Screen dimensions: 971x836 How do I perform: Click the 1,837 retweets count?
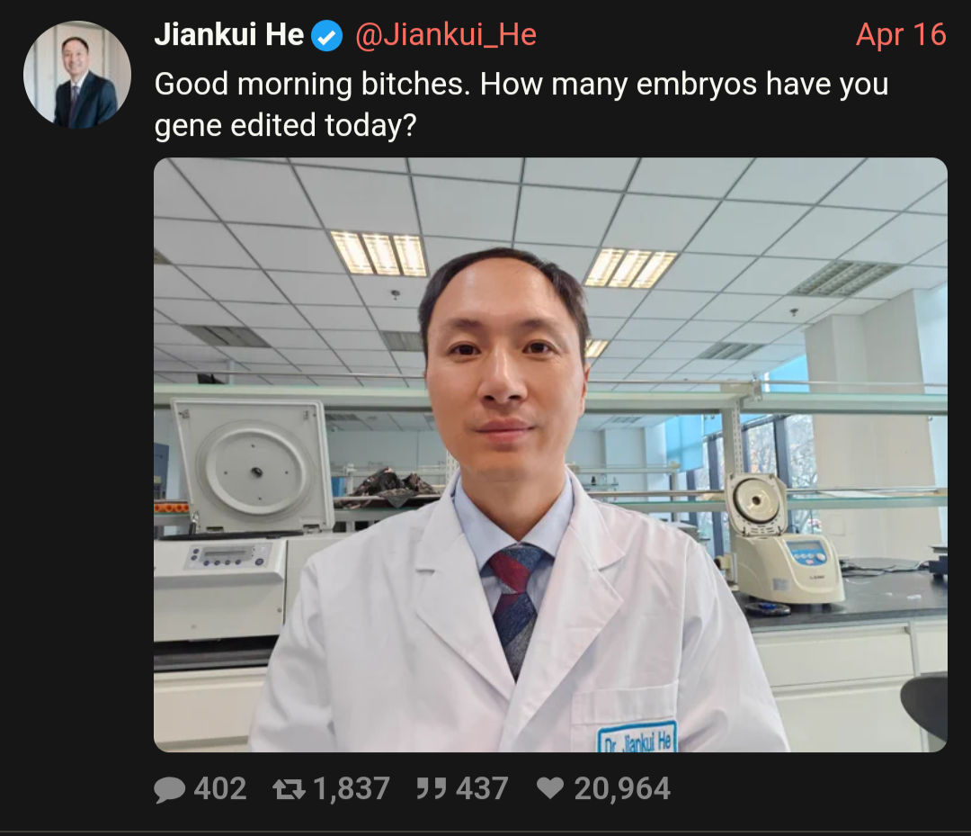tap(352, 789)
